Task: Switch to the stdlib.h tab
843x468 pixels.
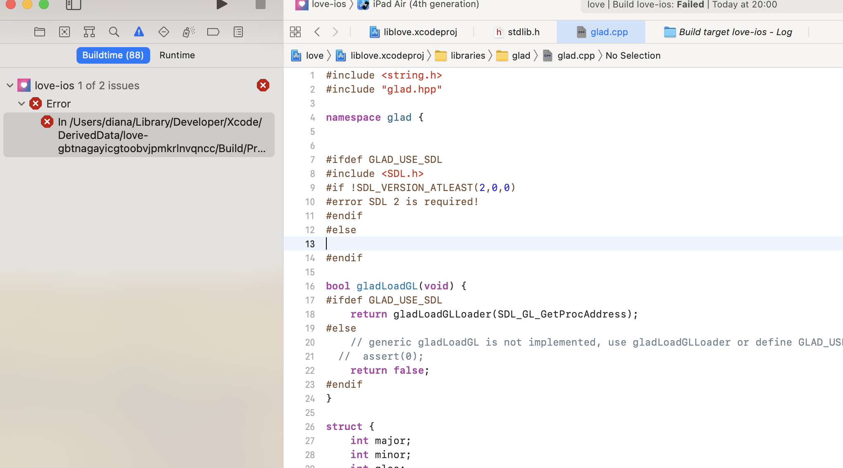Action: click(x=517, y=32)
